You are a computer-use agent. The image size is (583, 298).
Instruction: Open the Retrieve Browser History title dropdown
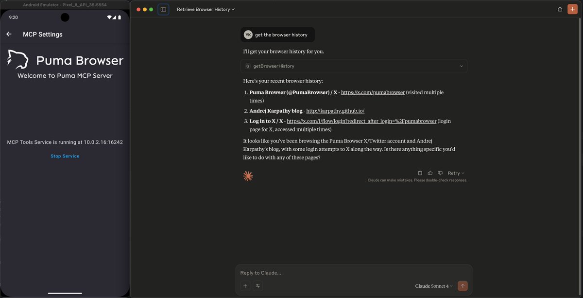(x=206, y=9)
